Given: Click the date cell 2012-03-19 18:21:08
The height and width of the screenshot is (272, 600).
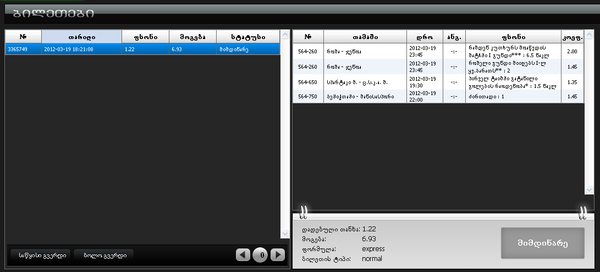Looking at the screenshot, I should tap(82, 49).
